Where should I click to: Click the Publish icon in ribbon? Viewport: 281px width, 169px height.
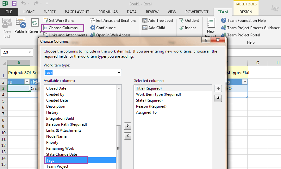click(x=21, y=23)
